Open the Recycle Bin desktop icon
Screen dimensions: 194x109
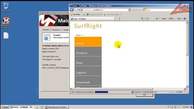6,7
